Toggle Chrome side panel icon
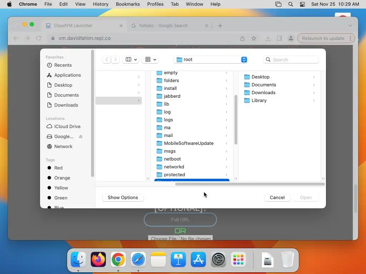Viewport: 366px width, 274px height. pyautogui.click(x=280, y=38)
